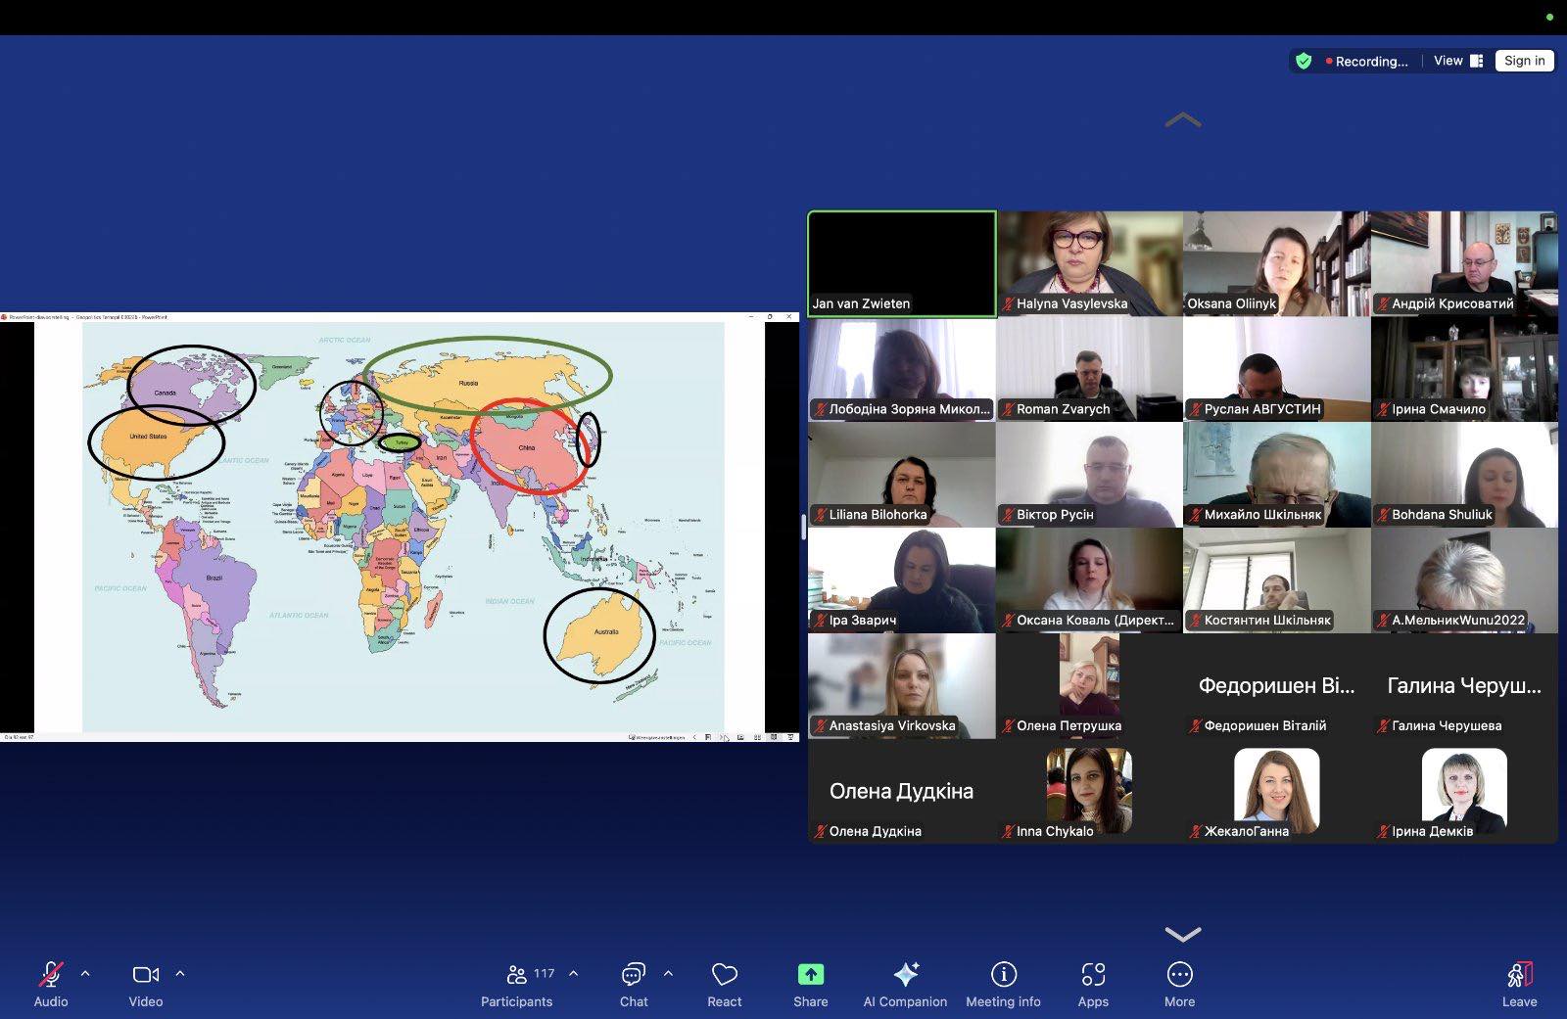Select Halyna Vasylevska's video tile
This screenshot has width=1567, height=1019.
point(1089,263)
